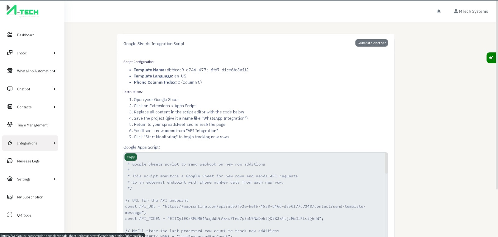Expand the Inbox submenu chevron

tap(54, 53)
